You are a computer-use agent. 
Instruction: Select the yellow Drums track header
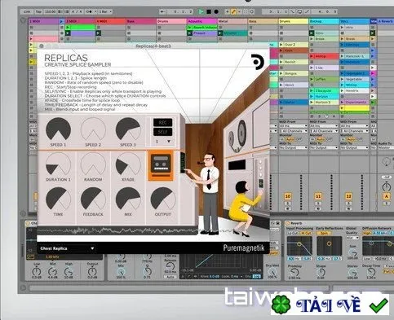click(294, 21)
